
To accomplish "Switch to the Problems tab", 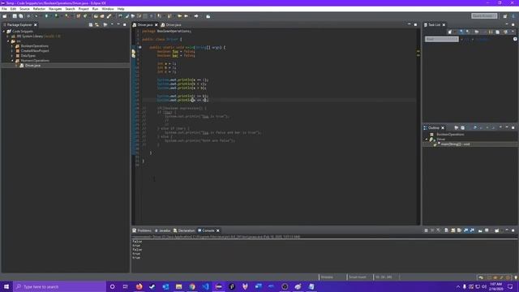I will click(142, 230).
